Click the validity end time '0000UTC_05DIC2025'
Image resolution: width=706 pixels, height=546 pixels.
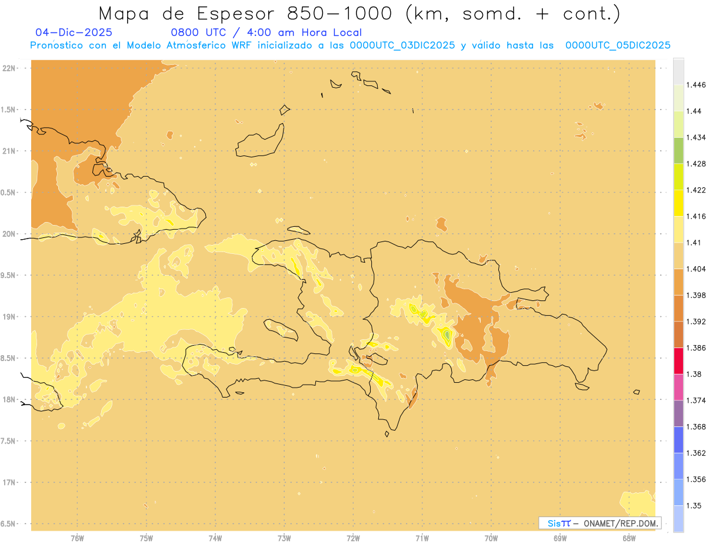[618, 45]
